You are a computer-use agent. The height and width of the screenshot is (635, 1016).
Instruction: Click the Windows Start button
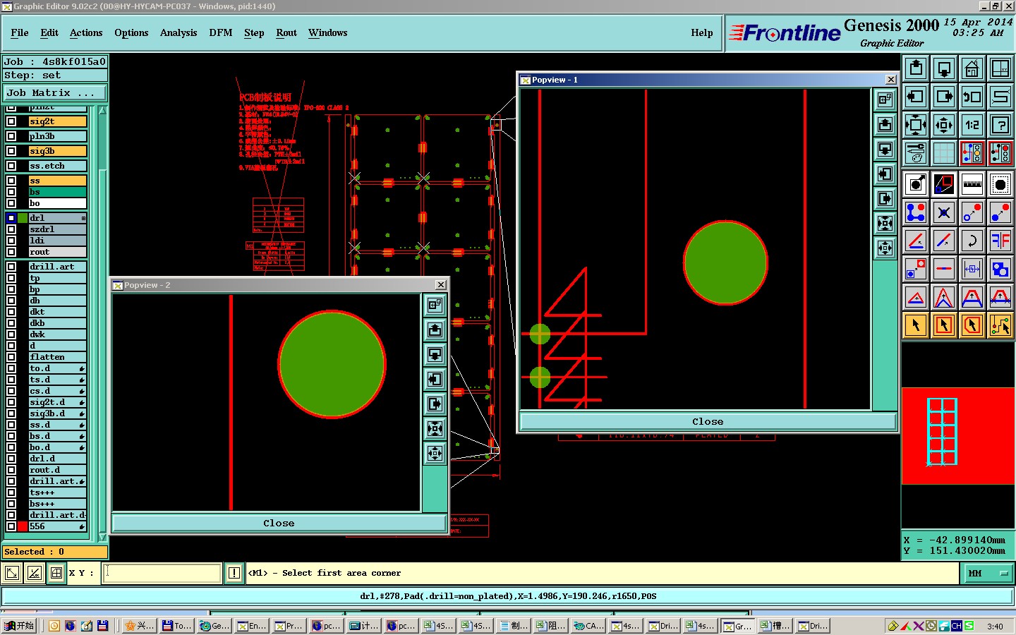point(19,626)
